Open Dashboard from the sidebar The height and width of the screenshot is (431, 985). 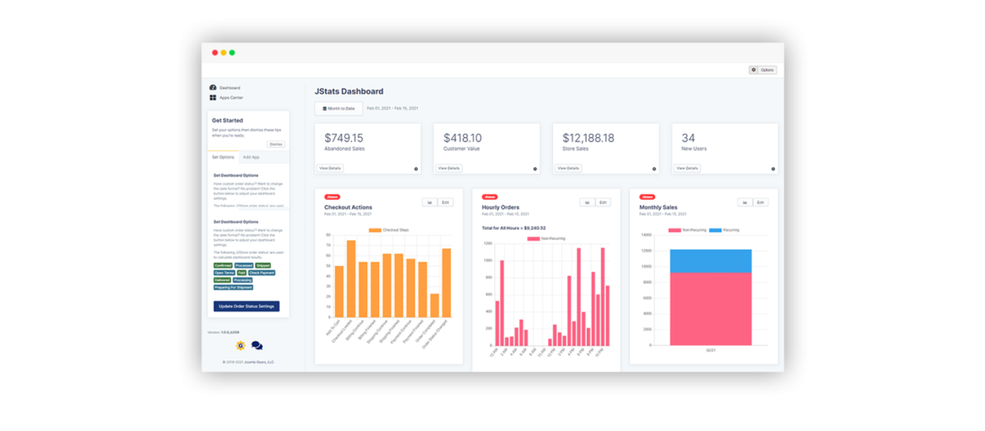[229, 87]
